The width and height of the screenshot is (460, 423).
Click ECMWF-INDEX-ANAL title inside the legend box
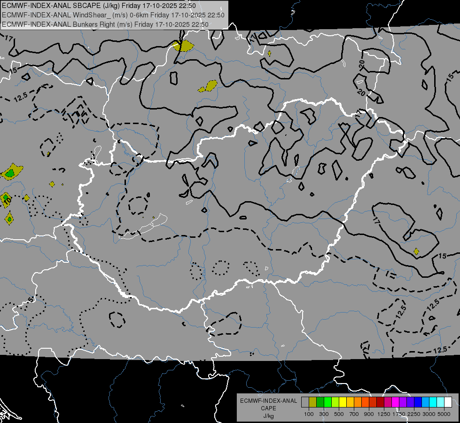coord(268,401)
